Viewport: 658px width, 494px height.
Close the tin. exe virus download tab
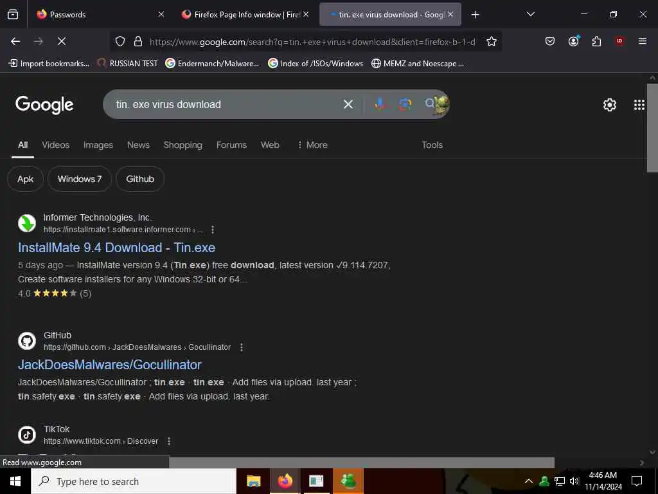(x=450, y=14)
